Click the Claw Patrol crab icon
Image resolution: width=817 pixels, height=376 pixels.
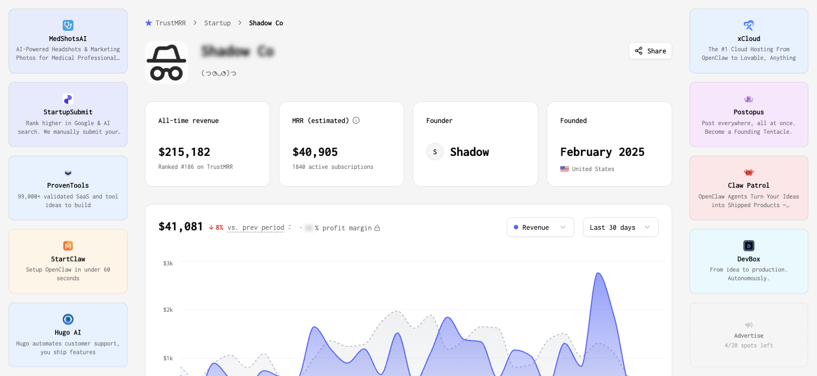tap(749, 173)
